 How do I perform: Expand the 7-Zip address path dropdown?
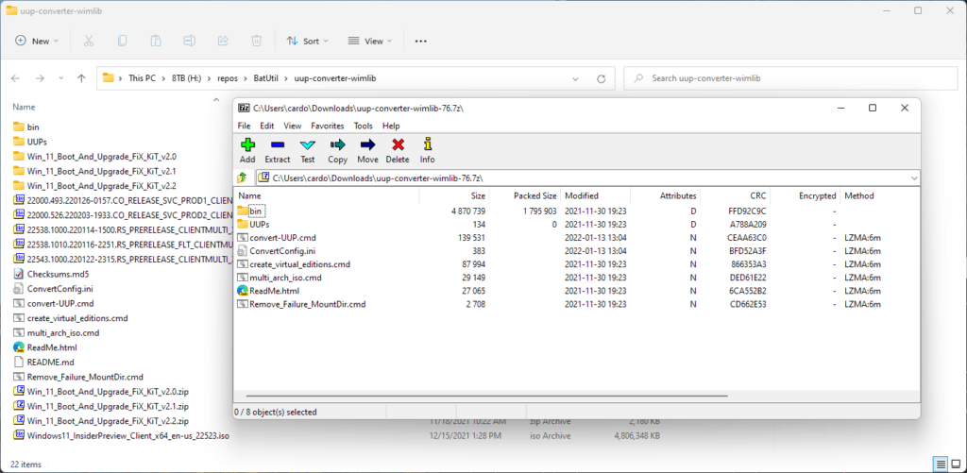(914, 177)
